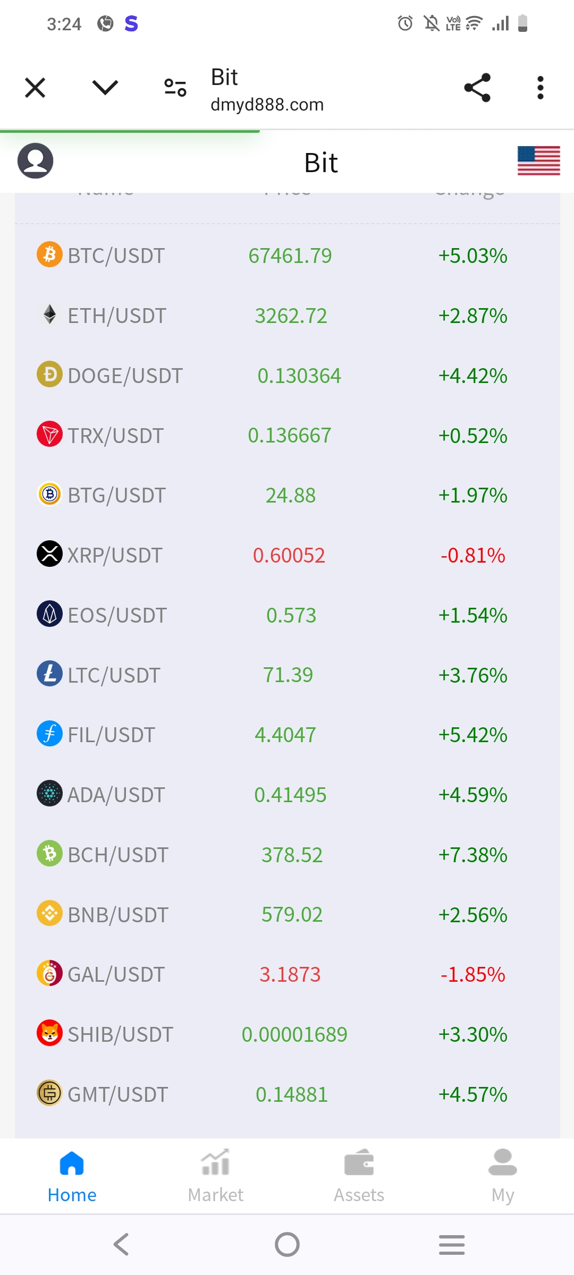Tap the Litecoin coin icon
Viewport: 574px width, 1275px height.
(x=49, y=674)
